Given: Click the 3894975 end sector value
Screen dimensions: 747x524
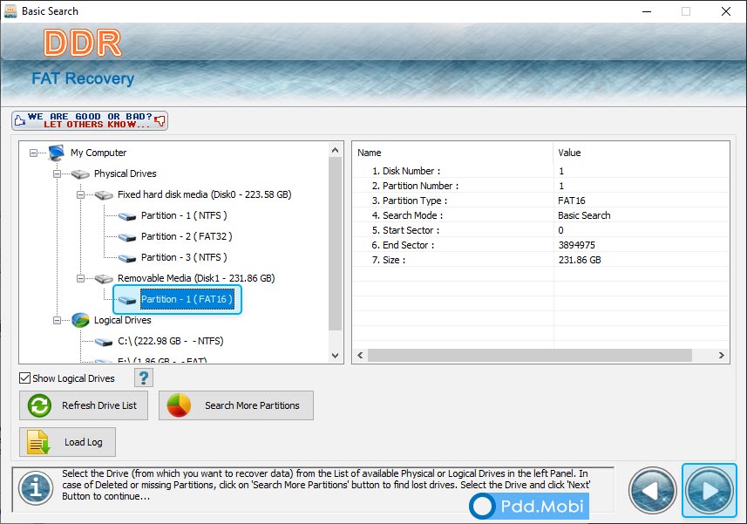Looking at the screenshot, I should click(x=576, y=245).
